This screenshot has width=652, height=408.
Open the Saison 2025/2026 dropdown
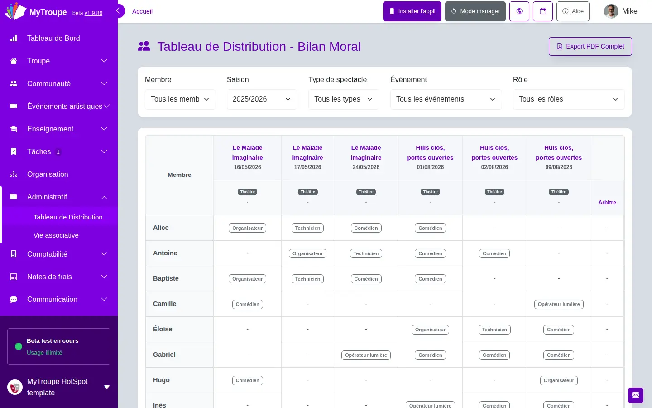[262, 99]
